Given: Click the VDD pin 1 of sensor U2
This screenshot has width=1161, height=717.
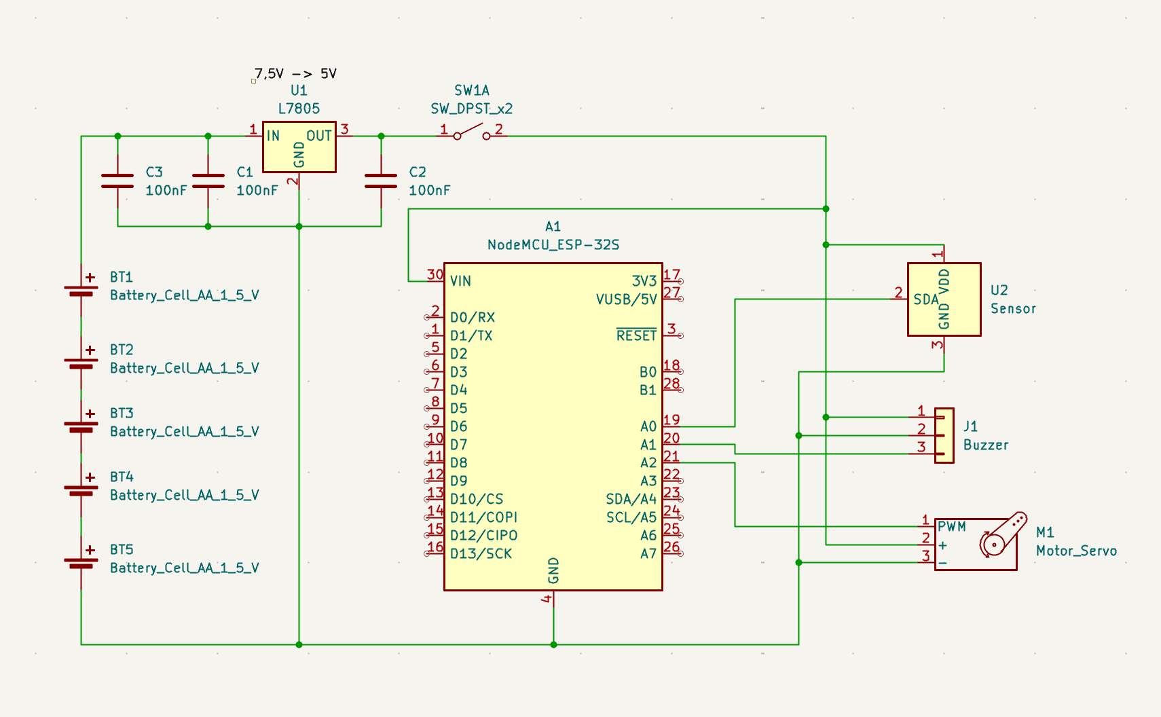Looking at the screenshot, I should tap(944, 255).
